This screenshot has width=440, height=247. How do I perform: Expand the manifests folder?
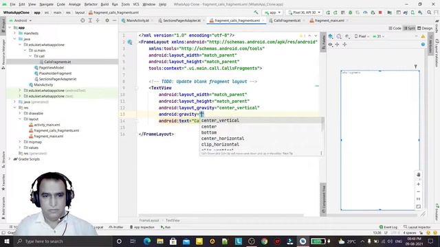coord(15,33)
